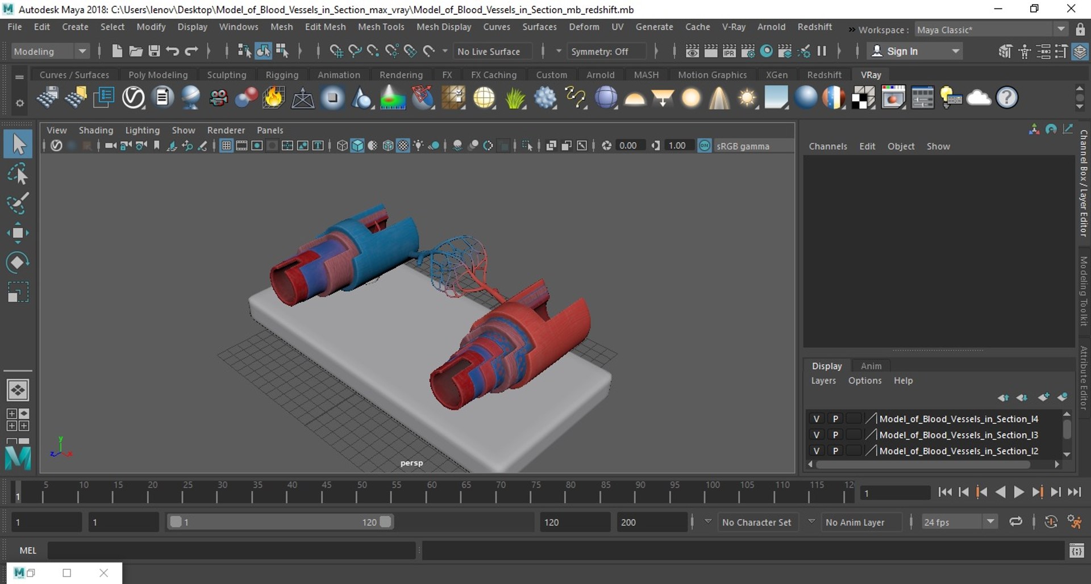The height and width of the screenshot is (584, 1091).
Task: Click the Redo arrow icon
Action: (x=191, y=51)
